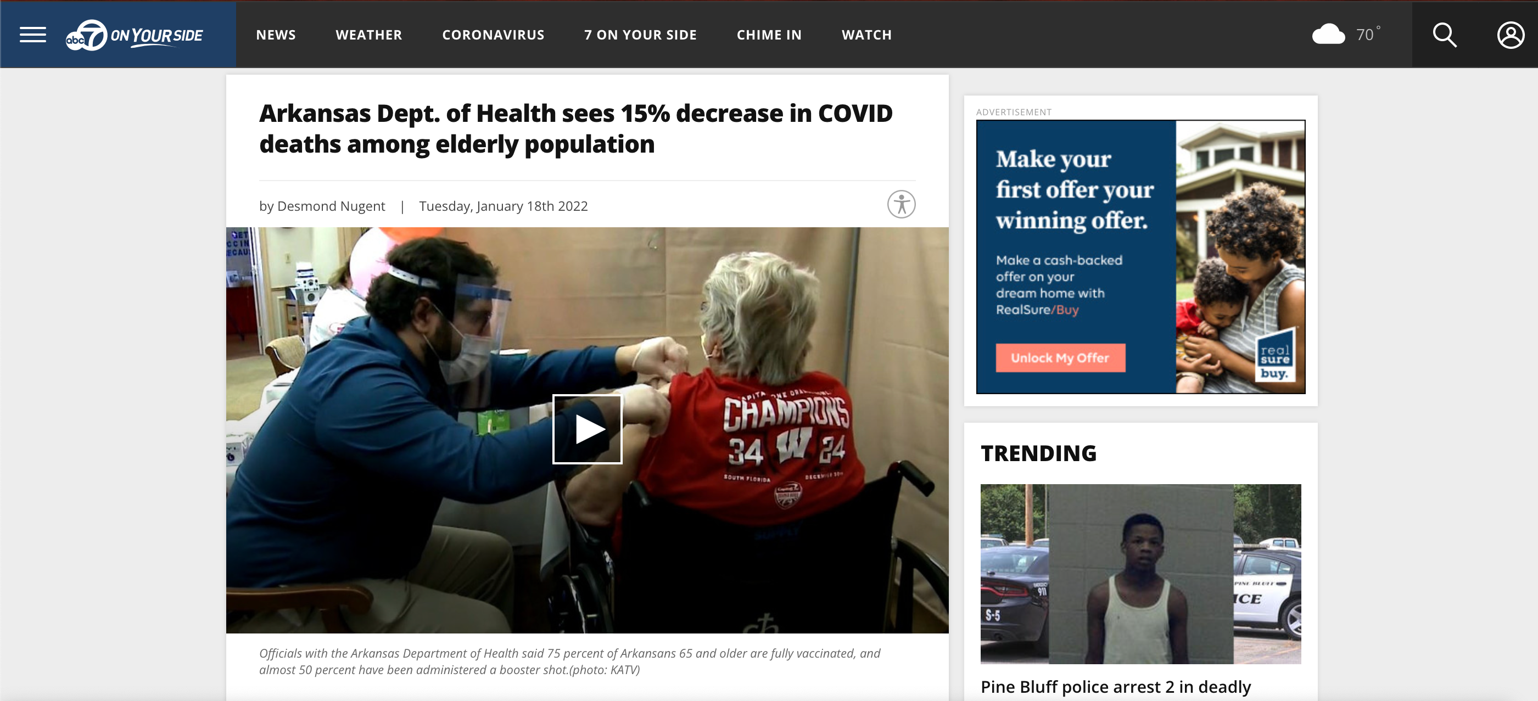Play the article video
The height and width of the screenshot is (701, 1538).
coord(587,429)
